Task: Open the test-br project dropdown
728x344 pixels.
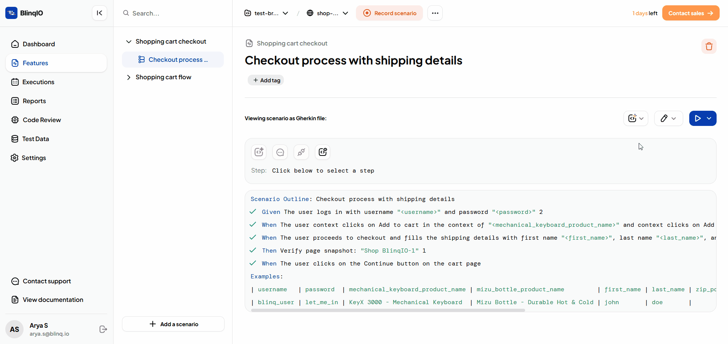Action: point(266,13)
